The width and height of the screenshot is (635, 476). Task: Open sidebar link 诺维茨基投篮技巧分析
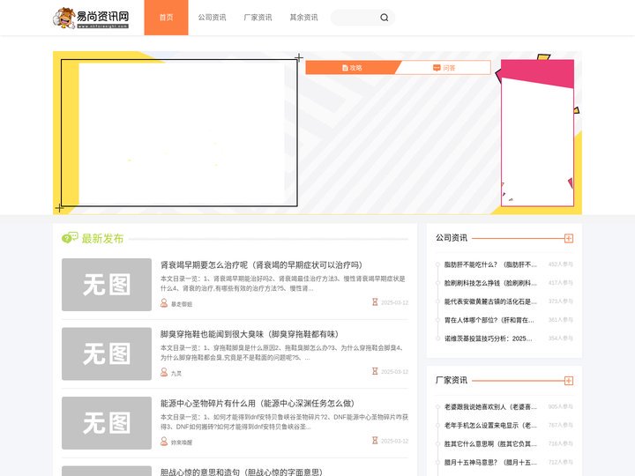pos(489,338)
